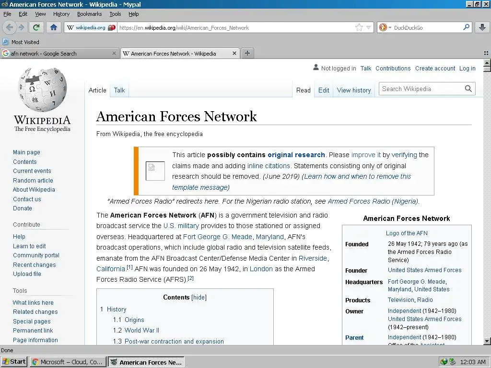
Task: Open Main page in sidebar
Action: click(27, 152)
